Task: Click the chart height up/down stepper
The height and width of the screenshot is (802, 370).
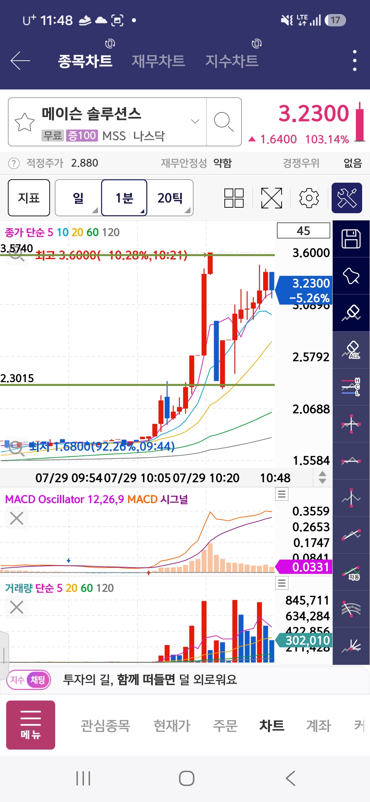Action: tap(322, 477)
